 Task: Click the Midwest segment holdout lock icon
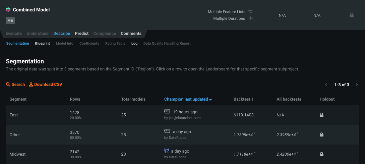321,154
